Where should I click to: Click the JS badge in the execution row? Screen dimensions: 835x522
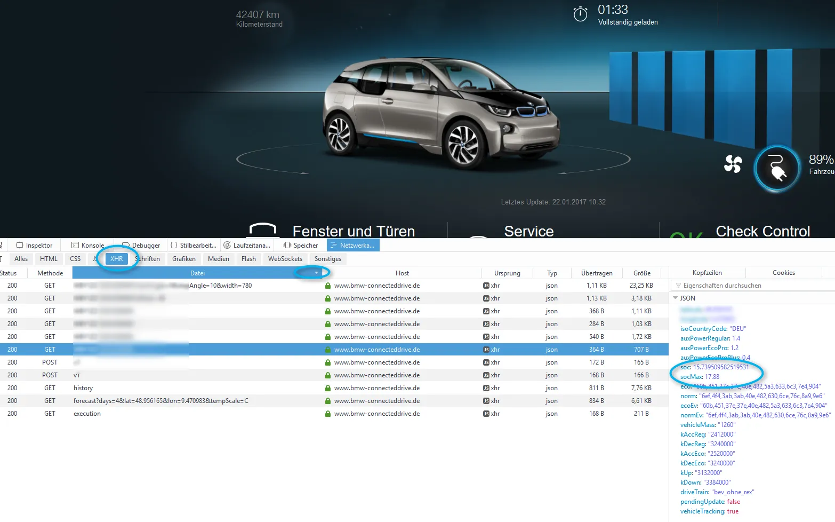(x=486, y=414)
